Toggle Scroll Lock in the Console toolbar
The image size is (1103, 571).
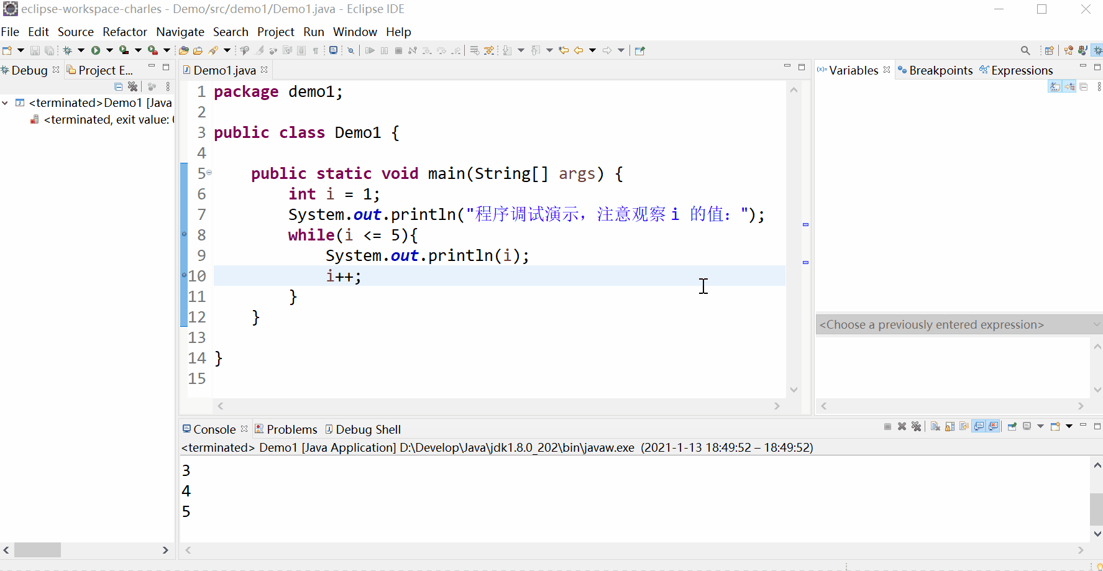pos(950,426)
